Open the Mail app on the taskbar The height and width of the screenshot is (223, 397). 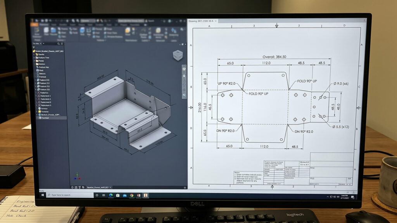(124, 196)
